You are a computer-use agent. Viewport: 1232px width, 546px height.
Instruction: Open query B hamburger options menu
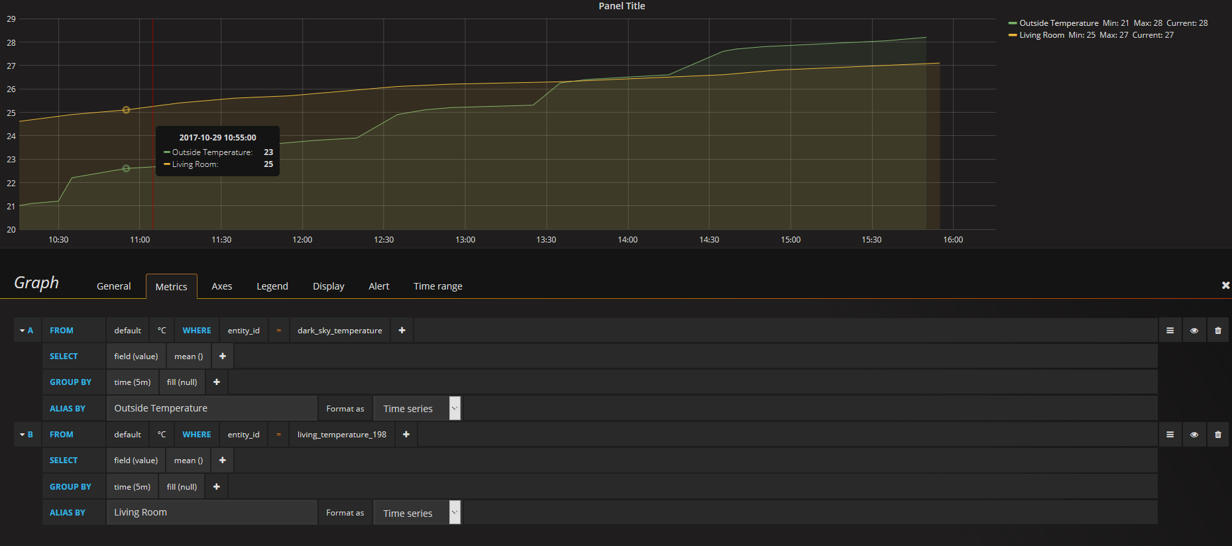(1170, 435)
